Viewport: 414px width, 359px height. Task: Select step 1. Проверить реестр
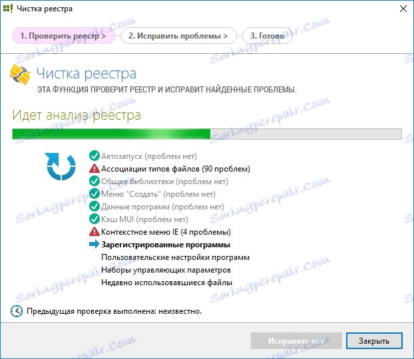click(x=63, y=36)
